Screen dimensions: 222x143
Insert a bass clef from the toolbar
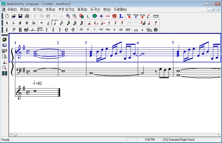pos(13,30)
